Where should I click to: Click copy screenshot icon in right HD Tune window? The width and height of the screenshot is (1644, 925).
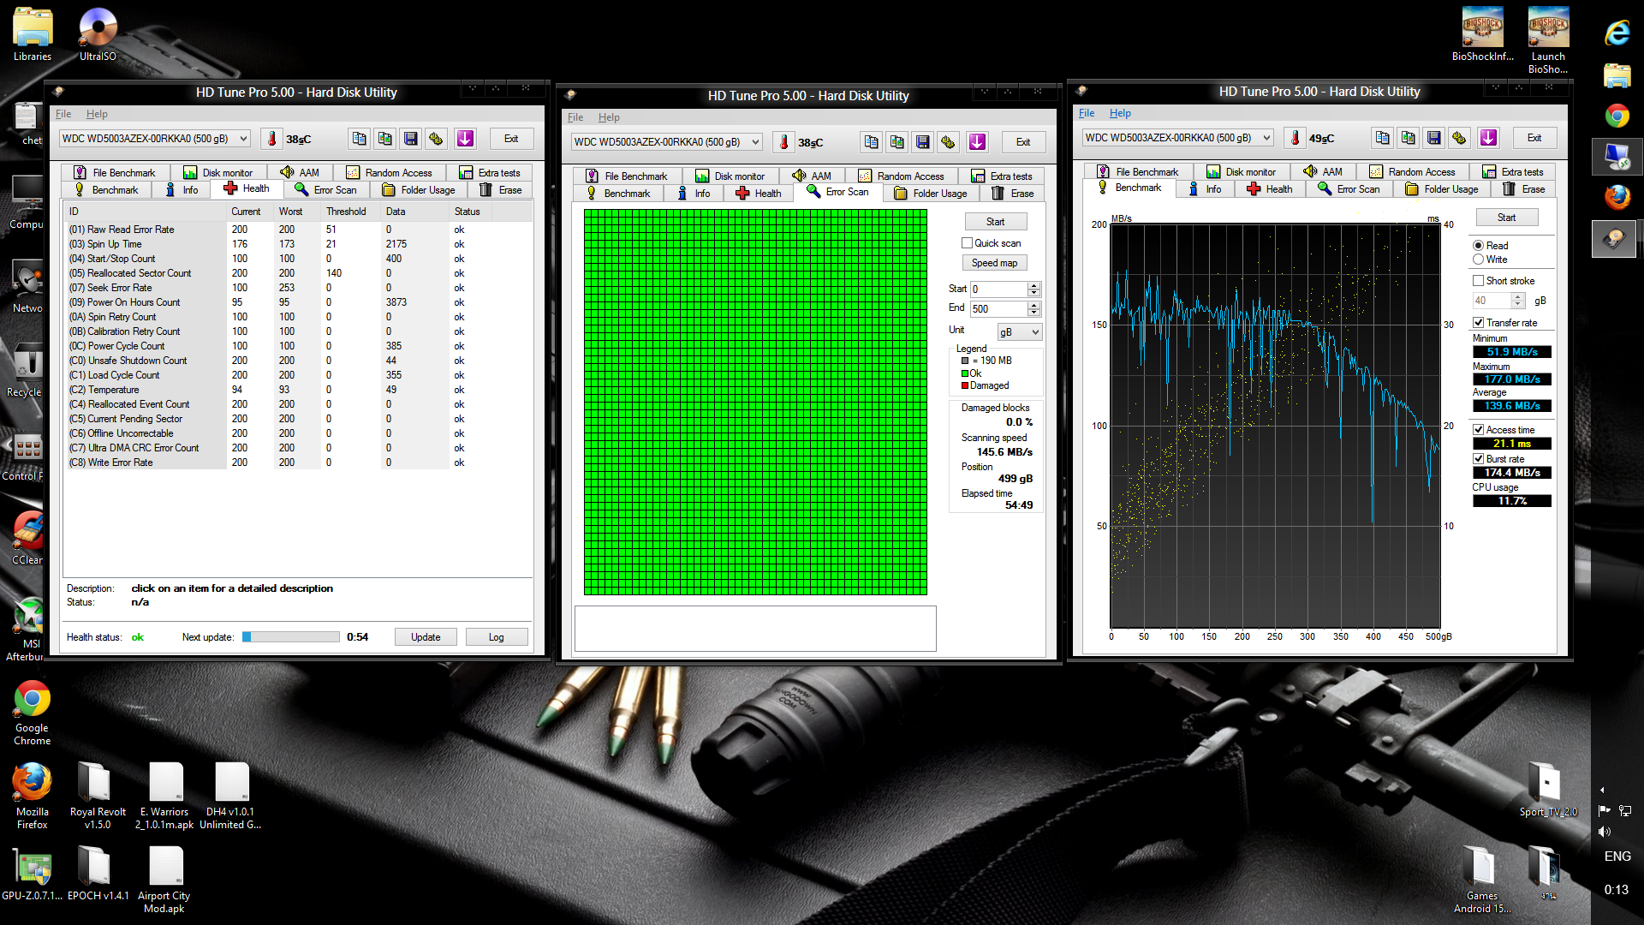pyautogui.click(x=1408, y=138)
